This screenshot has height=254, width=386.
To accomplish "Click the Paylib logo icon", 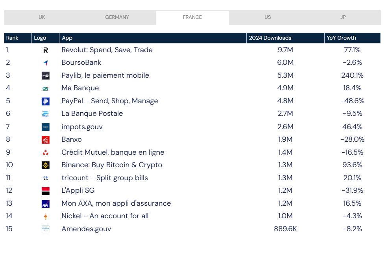I will [x=46, y=76].
